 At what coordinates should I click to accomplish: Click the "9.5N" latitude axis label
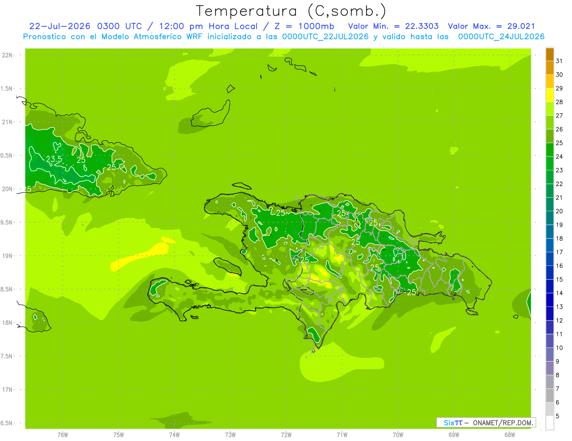coord(7,222)
